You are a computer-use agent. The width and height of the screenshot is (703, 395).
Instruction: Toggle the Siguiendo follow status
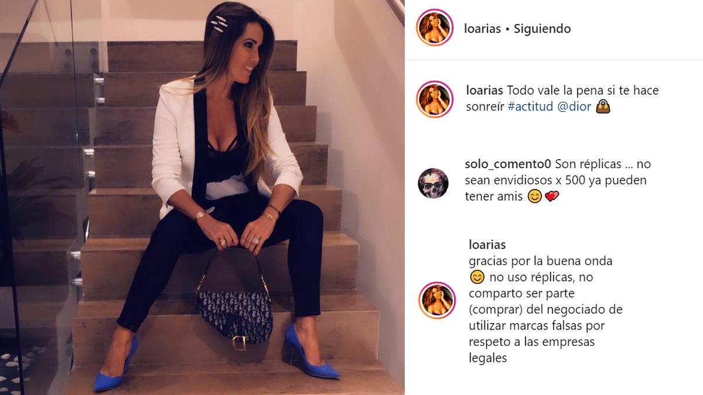pos(542,29)
